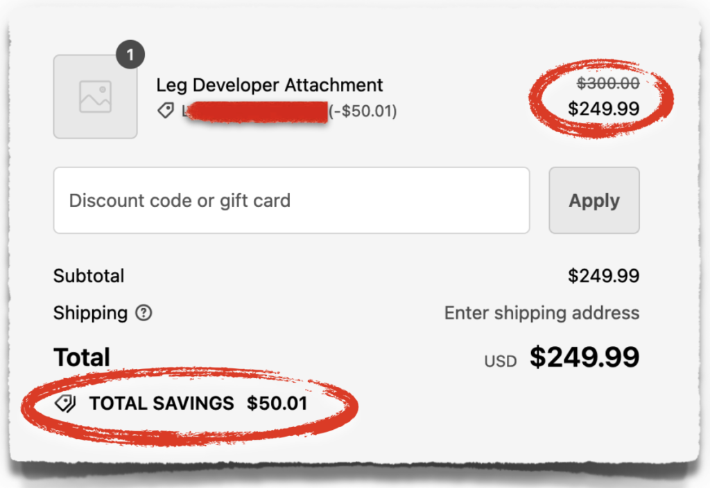This screenshot has width=710, height=488.
Task: Click the image placeholder icon for Leg Developer Attachment
Action: tap(95, 96)
